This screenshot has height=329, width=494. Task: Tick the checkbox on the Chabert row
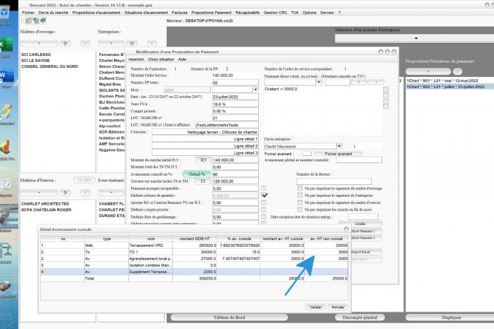pos(386,89)
